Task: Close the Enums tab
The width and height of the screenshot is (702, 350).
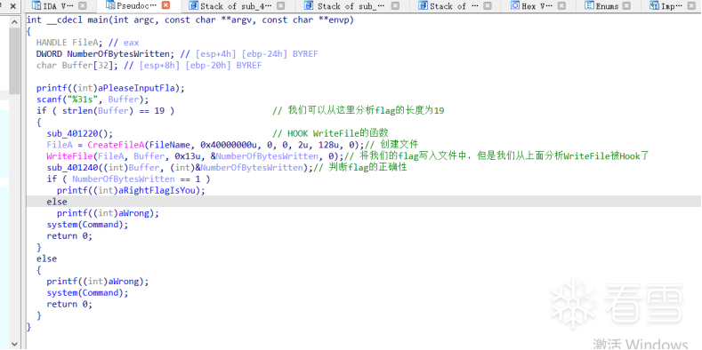Action: (x=626, y=6)
